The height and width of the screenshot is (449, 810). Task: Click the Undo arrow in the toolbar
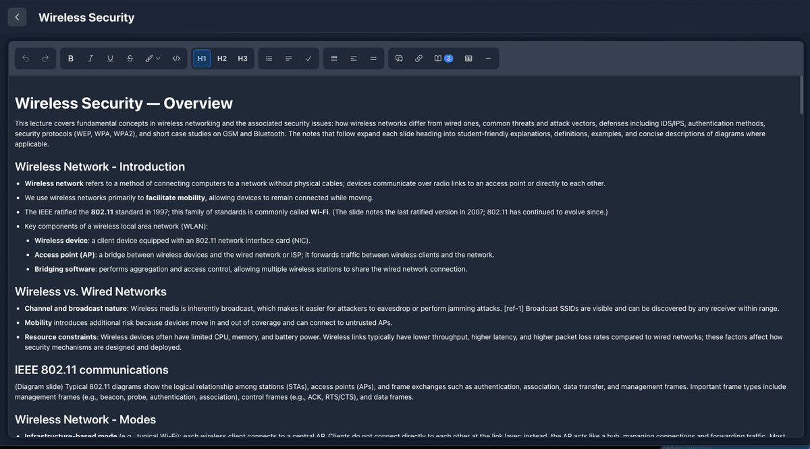tap(26, 58)
